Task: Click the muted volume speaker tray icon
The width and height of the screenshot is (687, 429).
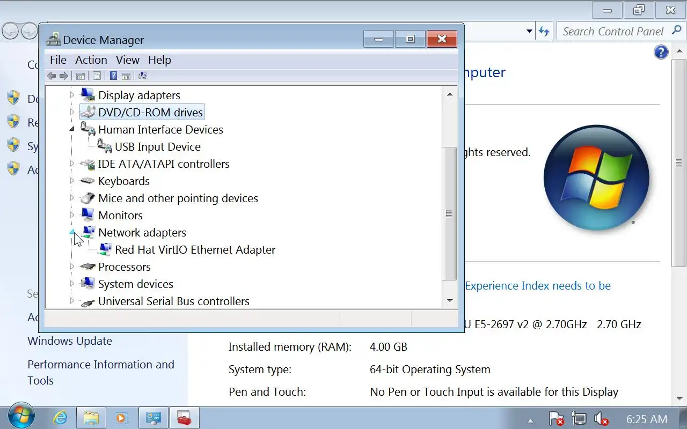Action: (601, 419)
